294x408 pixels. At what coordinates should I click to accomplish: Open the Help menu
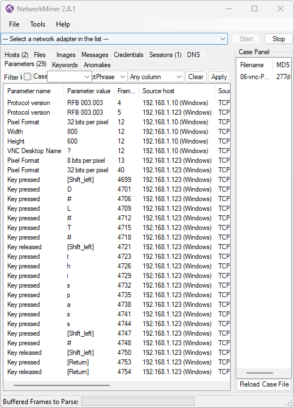63,24
